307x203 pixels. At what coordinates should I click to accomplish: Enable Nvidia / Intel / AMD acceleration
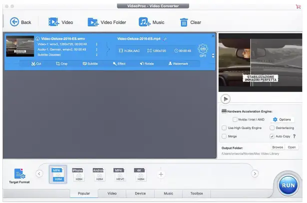[235, 119]
